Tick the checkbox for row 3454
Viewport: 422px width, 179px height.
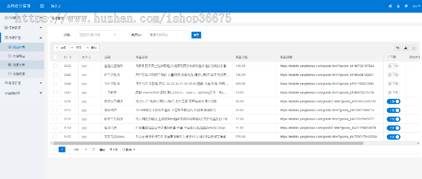click(55, 128)
